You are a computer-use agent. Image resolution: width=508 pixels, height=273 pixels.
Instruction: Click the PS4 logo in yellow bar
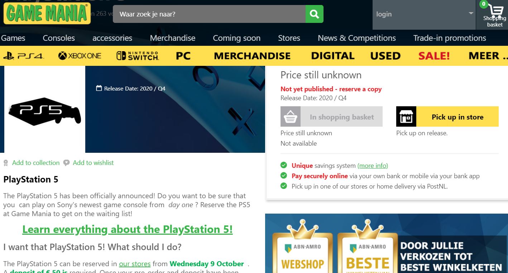[23, 56]
